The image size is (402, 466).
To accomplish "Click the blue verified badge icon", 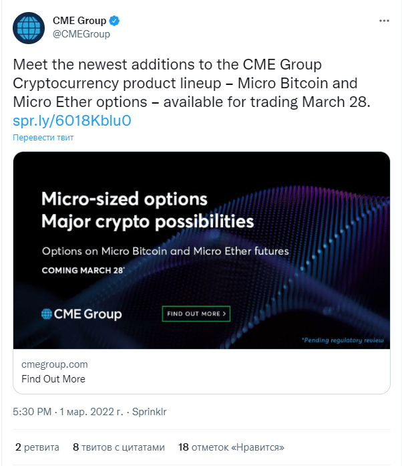I will pyautogui.click(x=114, y=21).
